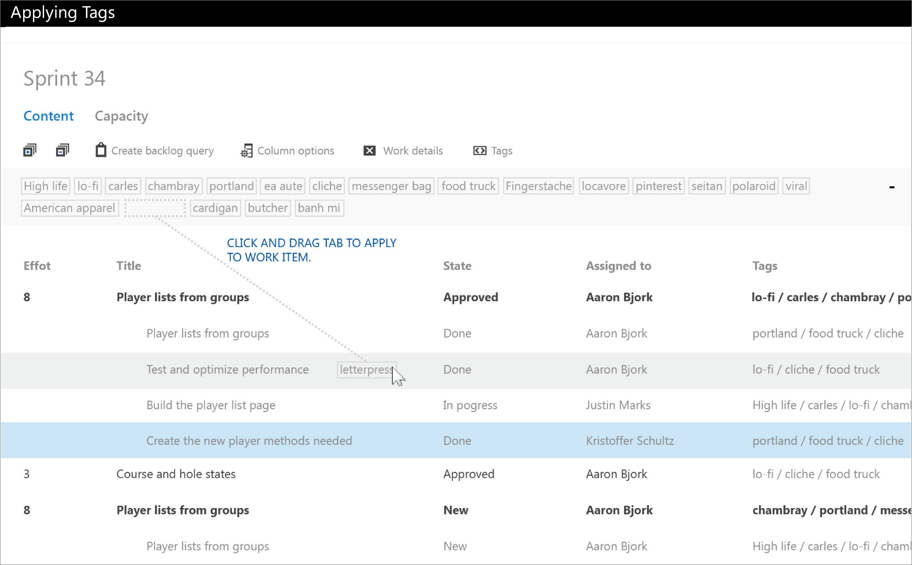
Task: Select the pinterest tag
Action: coord(659,186)
